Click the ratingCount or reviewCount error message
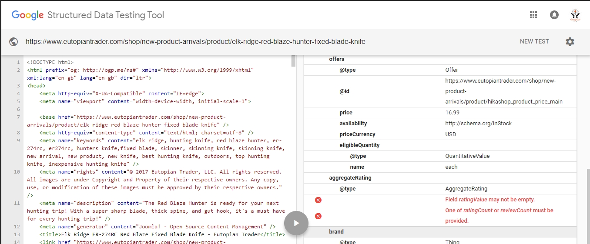The height and width of the screenshot is (244, 590). coord(499,216)
